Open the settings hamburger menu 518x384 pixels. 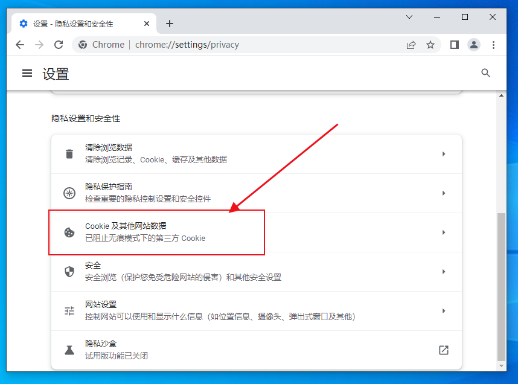[x=27, y=73]
